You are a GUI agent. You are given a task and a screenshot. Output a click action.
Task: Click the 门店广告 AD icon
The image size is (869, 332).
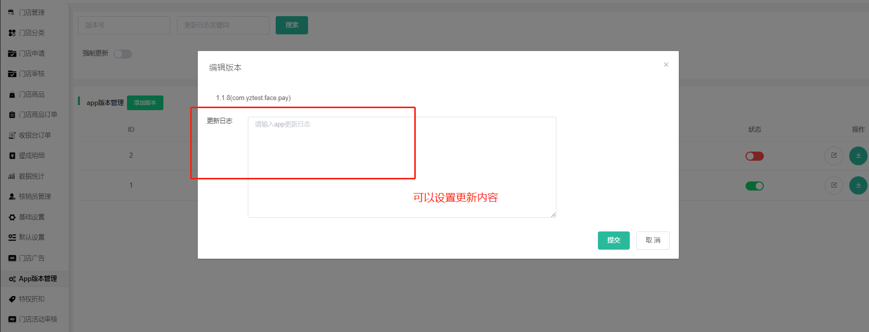pos(12,258)
